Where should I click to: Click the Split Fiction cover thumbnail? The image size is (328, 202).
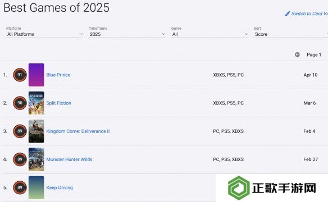pos(36,103)
